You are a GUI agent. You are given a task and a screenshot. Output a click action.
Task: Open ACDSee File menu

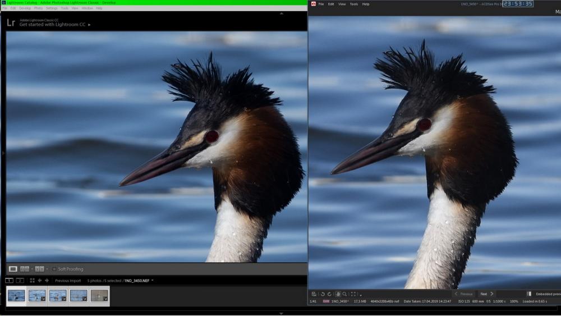coord(321,4)
